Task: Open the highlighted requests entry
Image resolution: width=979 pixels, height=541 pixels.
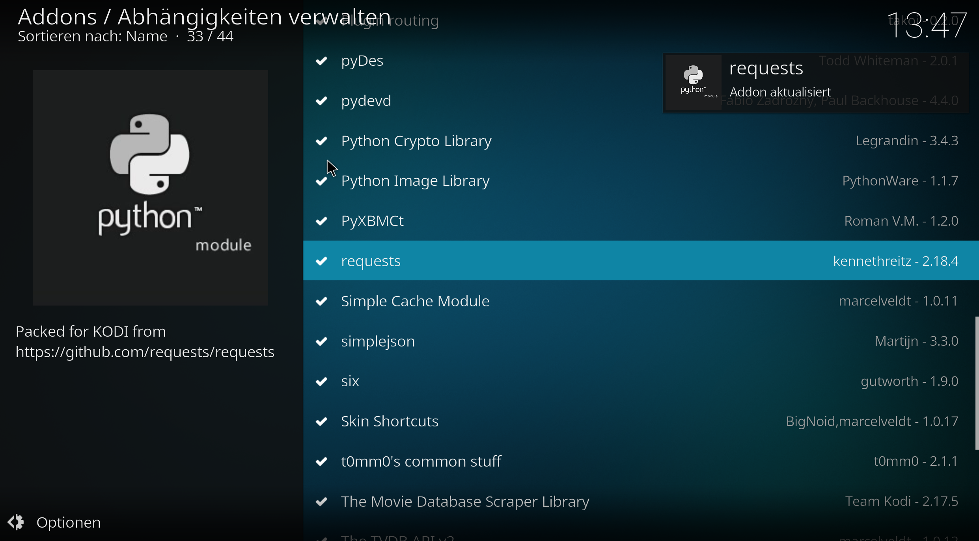Action: coord(641,261)
